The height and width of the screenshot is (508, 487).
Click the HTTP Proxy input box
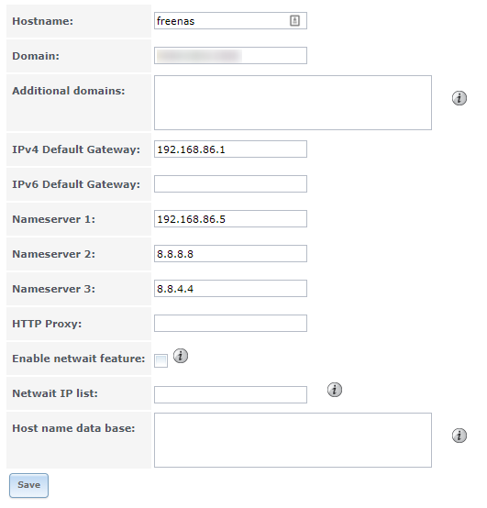230,323
